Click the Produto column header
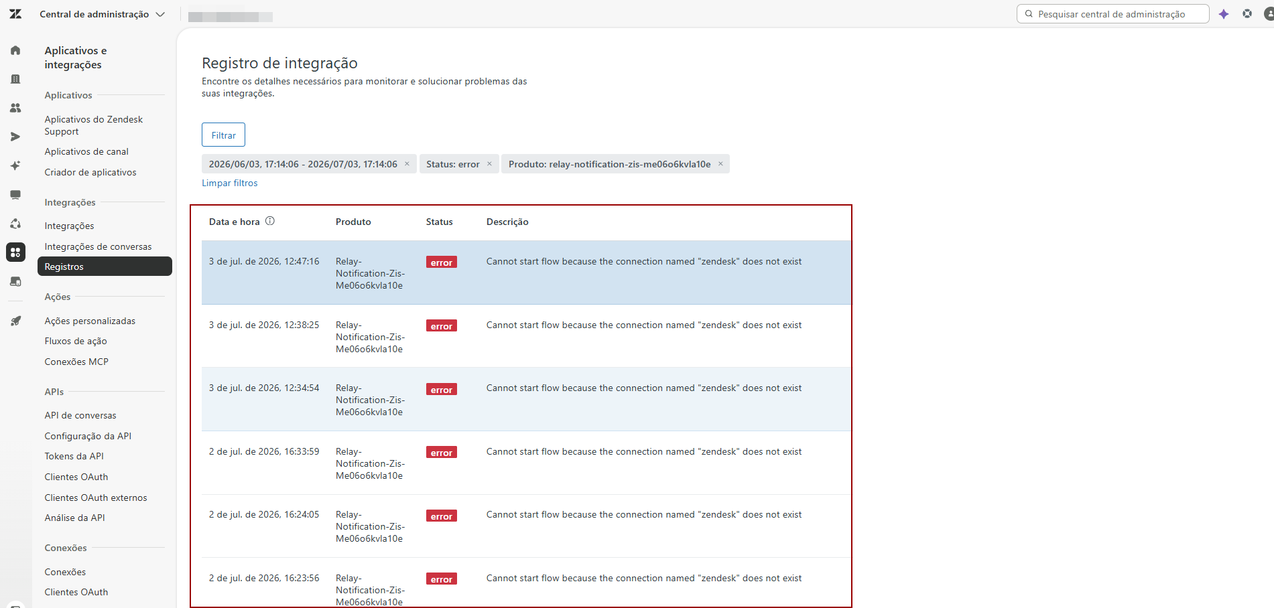 point(353,222)
